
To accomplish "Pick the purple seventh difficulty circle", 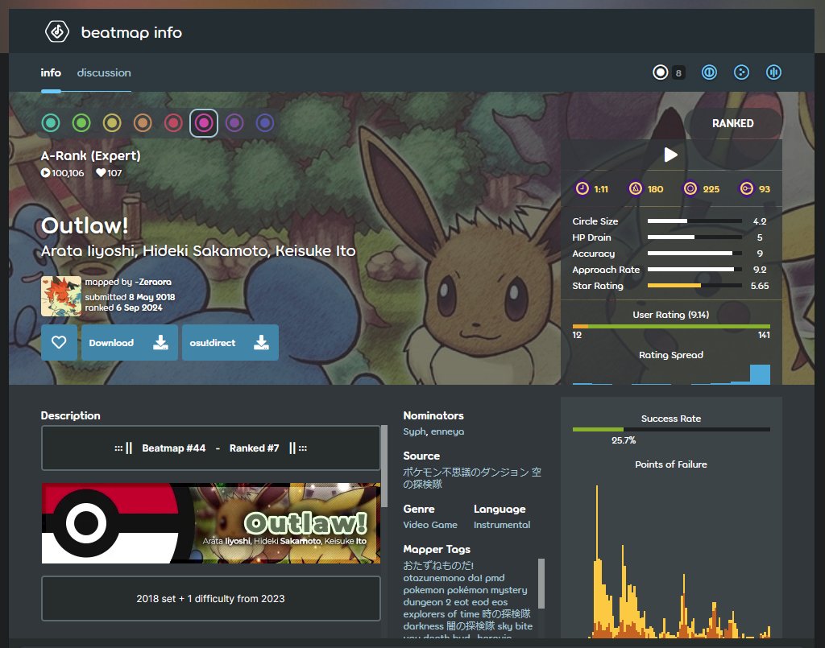I will (x=234, y=123).
